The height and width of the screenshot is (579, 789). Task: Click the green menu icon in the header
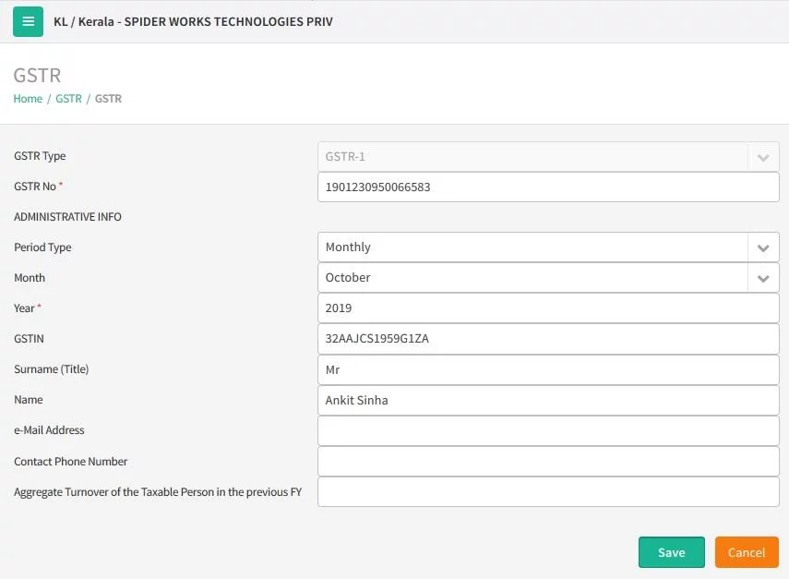[26, 21]
